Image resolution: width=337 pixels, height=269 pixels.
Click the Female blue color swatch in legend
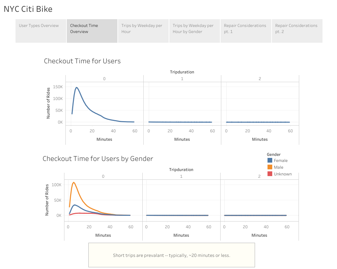click(x=270, y=160)
